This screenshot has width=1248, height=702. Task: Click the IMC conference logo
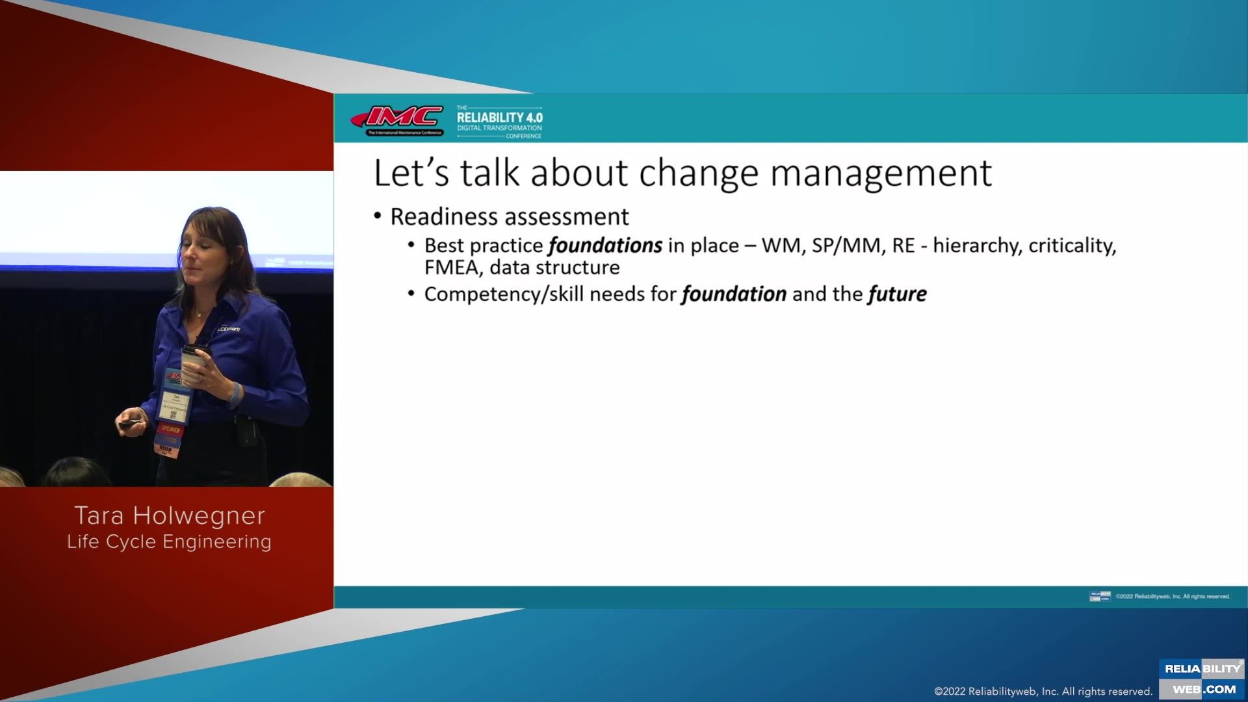click(x=398, y=120)
